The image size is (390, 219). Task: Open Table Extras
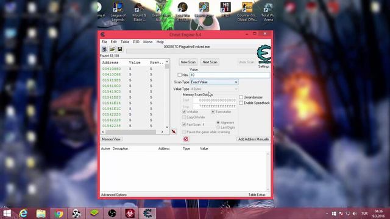click(x=257, y=195)
